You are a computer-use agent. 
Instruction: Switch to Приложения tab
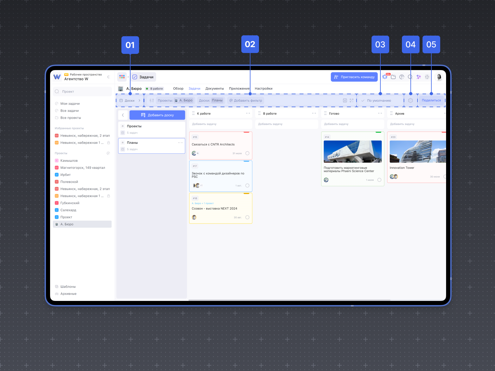[x=239, y=89]
